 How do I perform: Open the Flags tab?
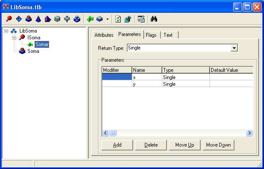pyautogui.click(x=151, y=35)
